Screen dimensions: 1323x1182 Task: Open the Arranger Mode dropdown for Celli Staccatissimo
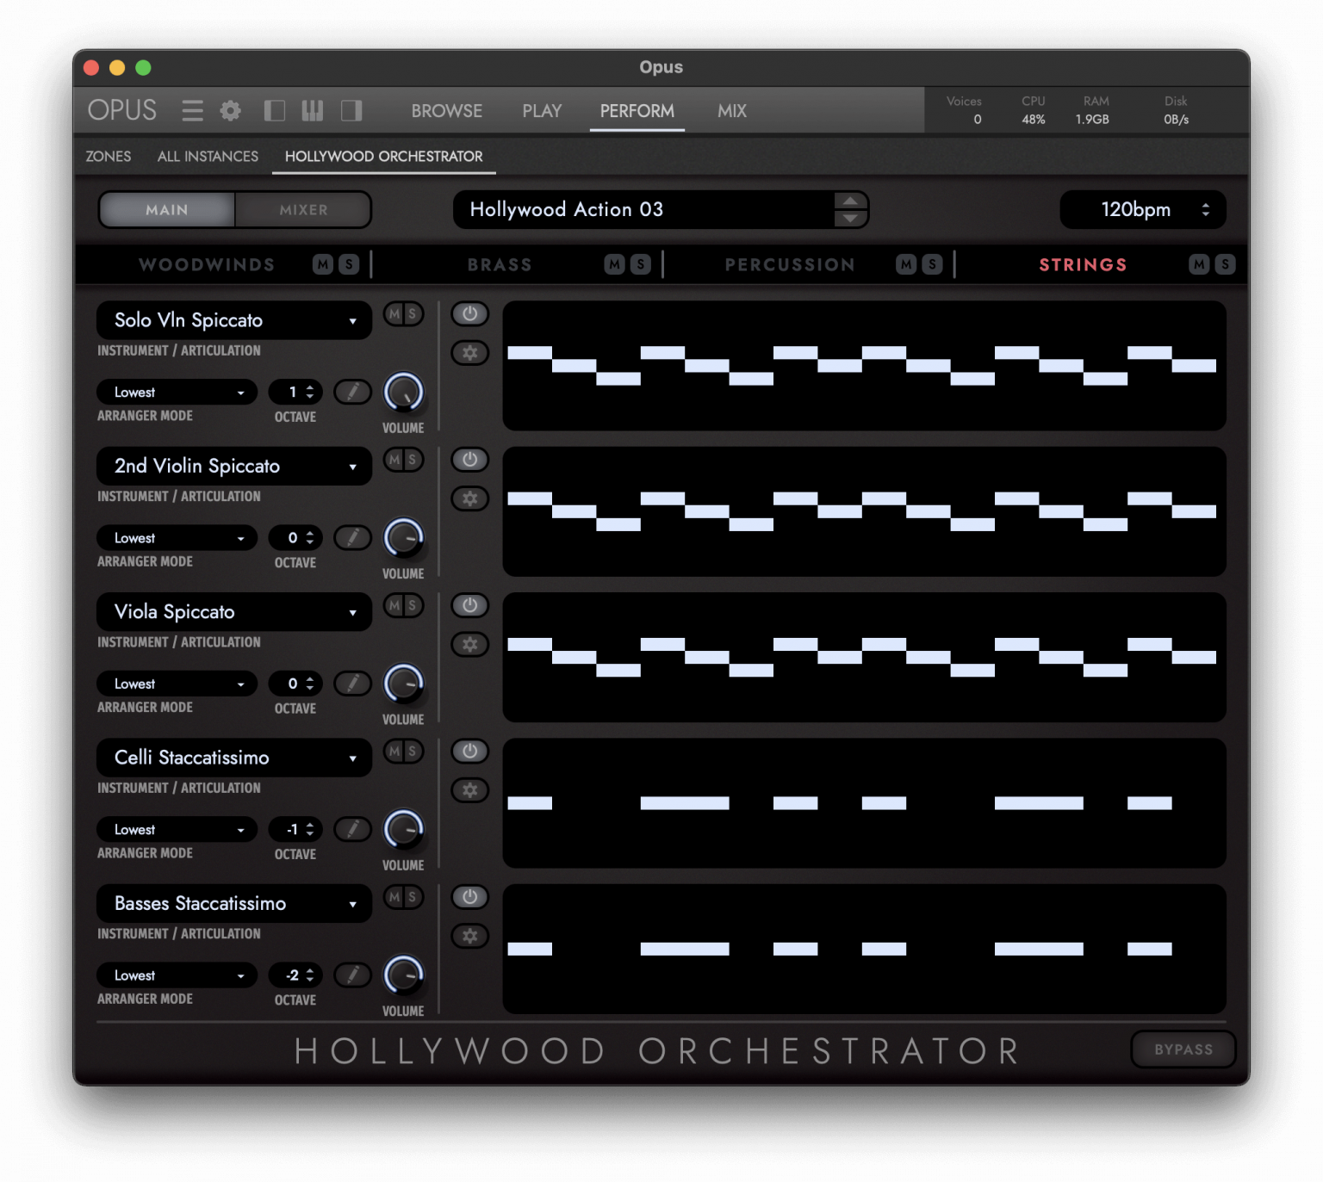coord(177,829)
